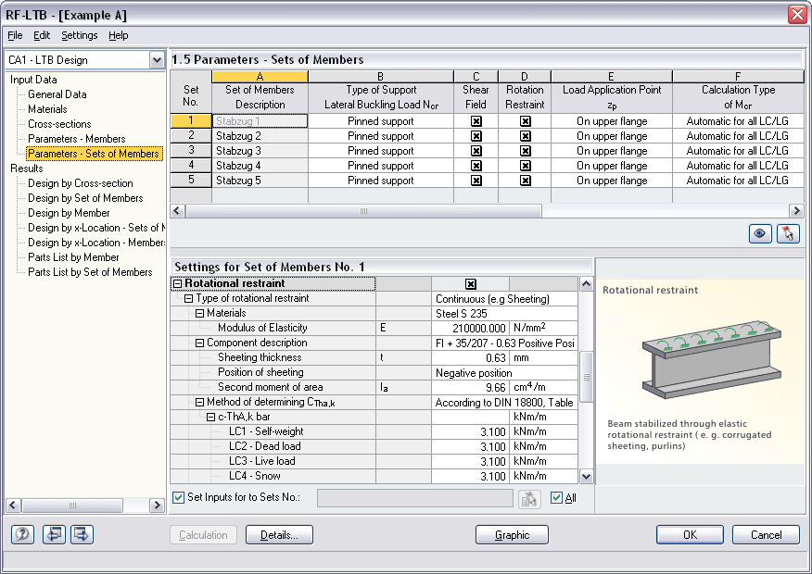Screen dimensions: 812x574
Task: Toggle Rotation Restraint checkbox for Stabzug 2
Action: tap(525, 136)
